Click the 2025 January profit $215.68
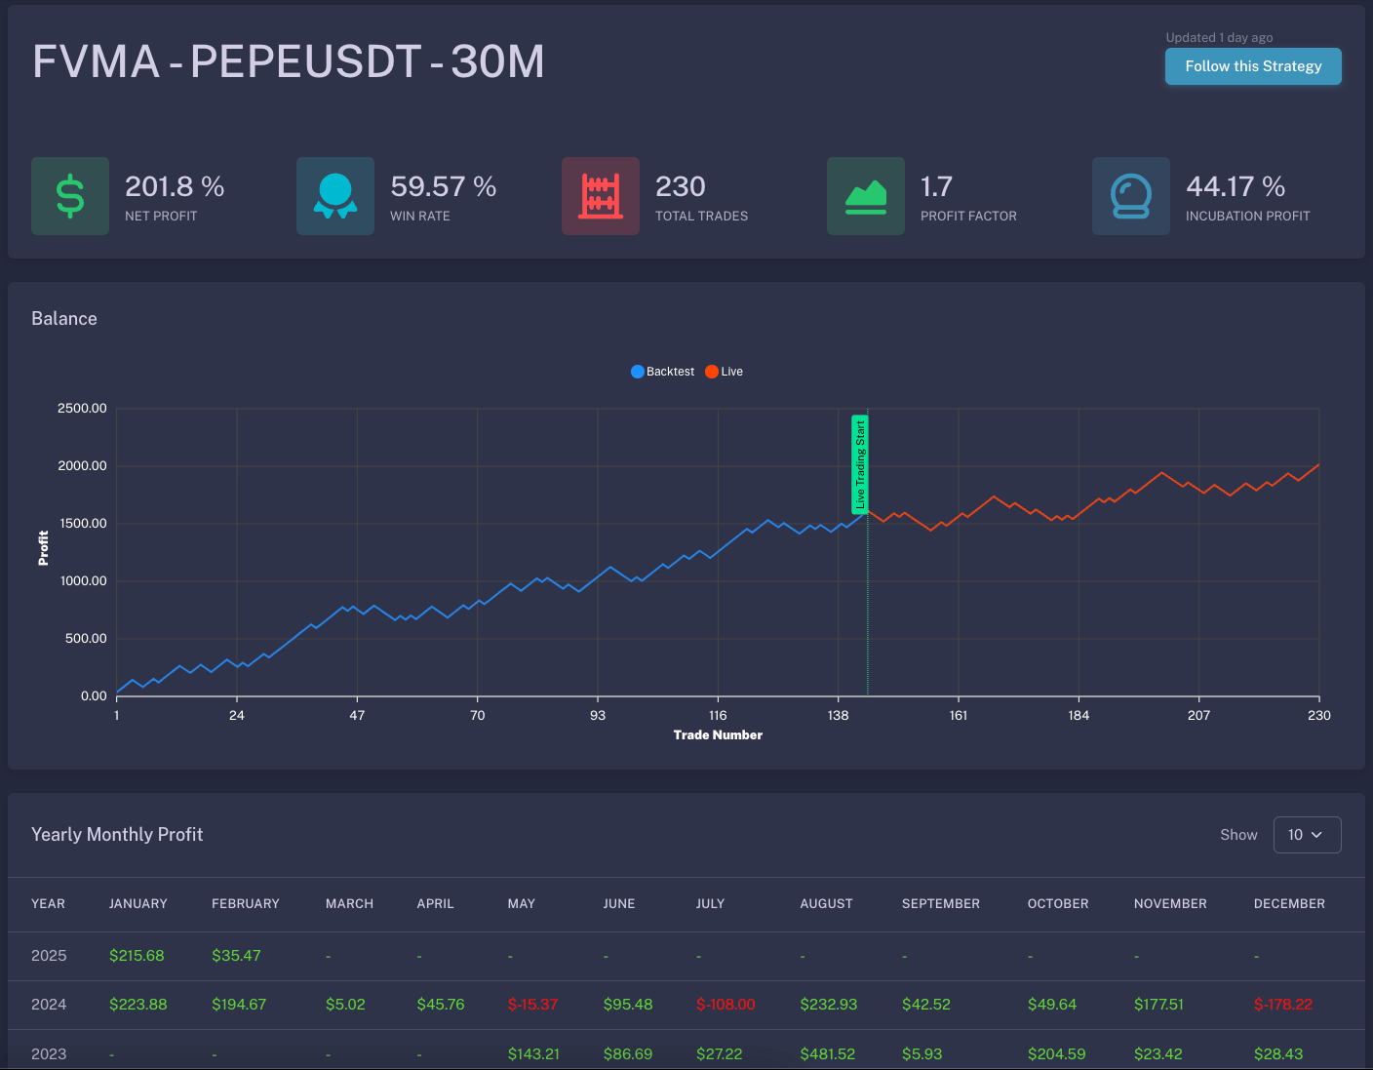 click(x=137, y=956)
